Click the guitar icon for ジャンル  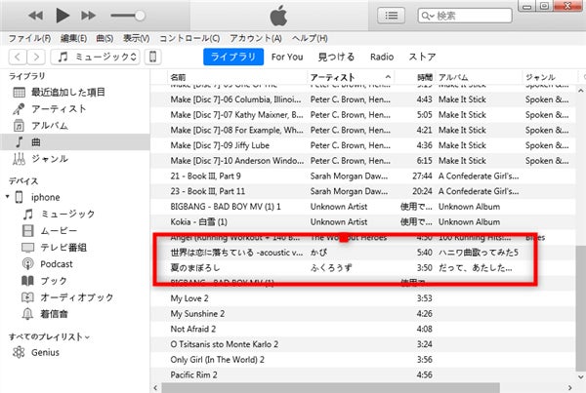coord(19,159)
